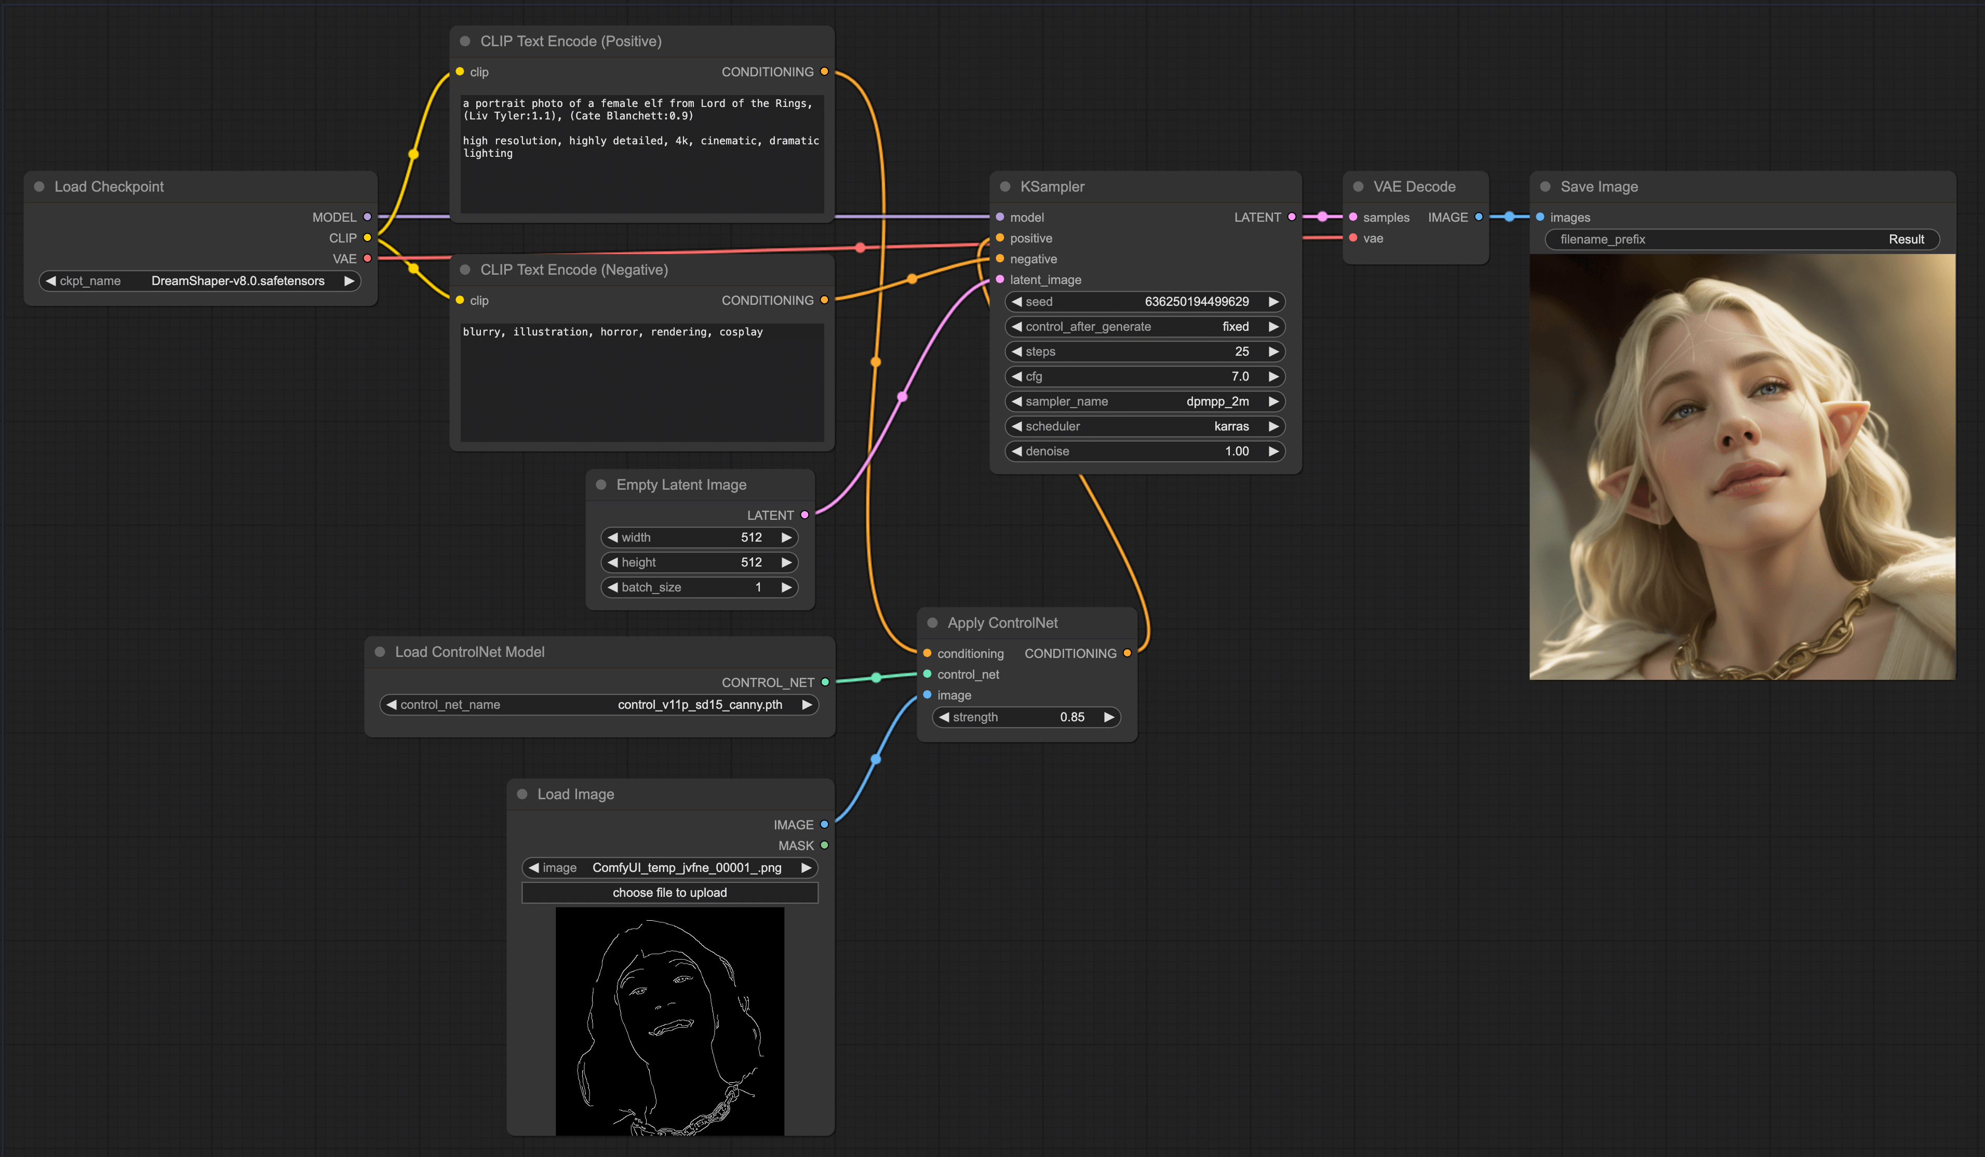Click the MASK output socket on Load Image
1985x1157 pixels.
(824, 845)
